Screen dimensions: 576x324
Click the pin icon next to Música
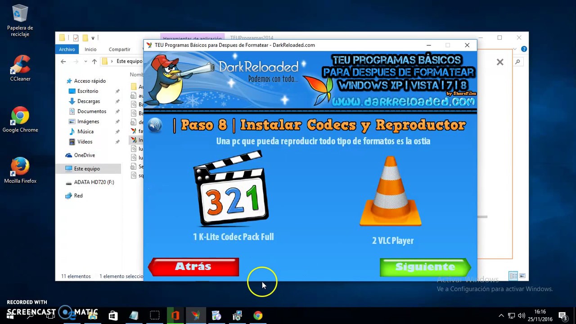click(x=117, y=132)
